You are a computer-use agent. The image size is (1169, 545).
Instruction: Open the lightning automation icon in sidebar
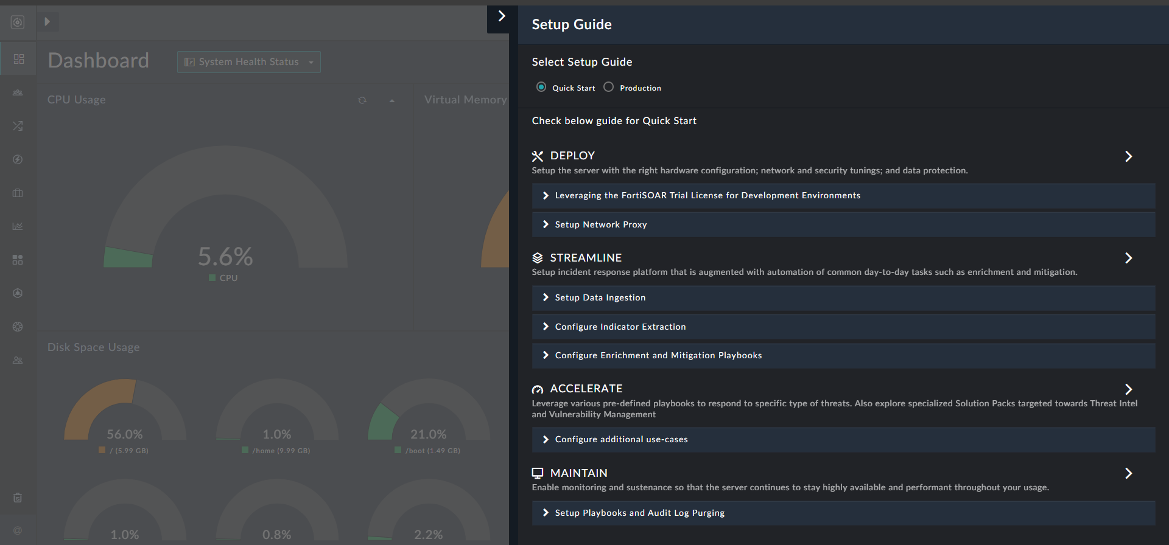coord(18,159)
